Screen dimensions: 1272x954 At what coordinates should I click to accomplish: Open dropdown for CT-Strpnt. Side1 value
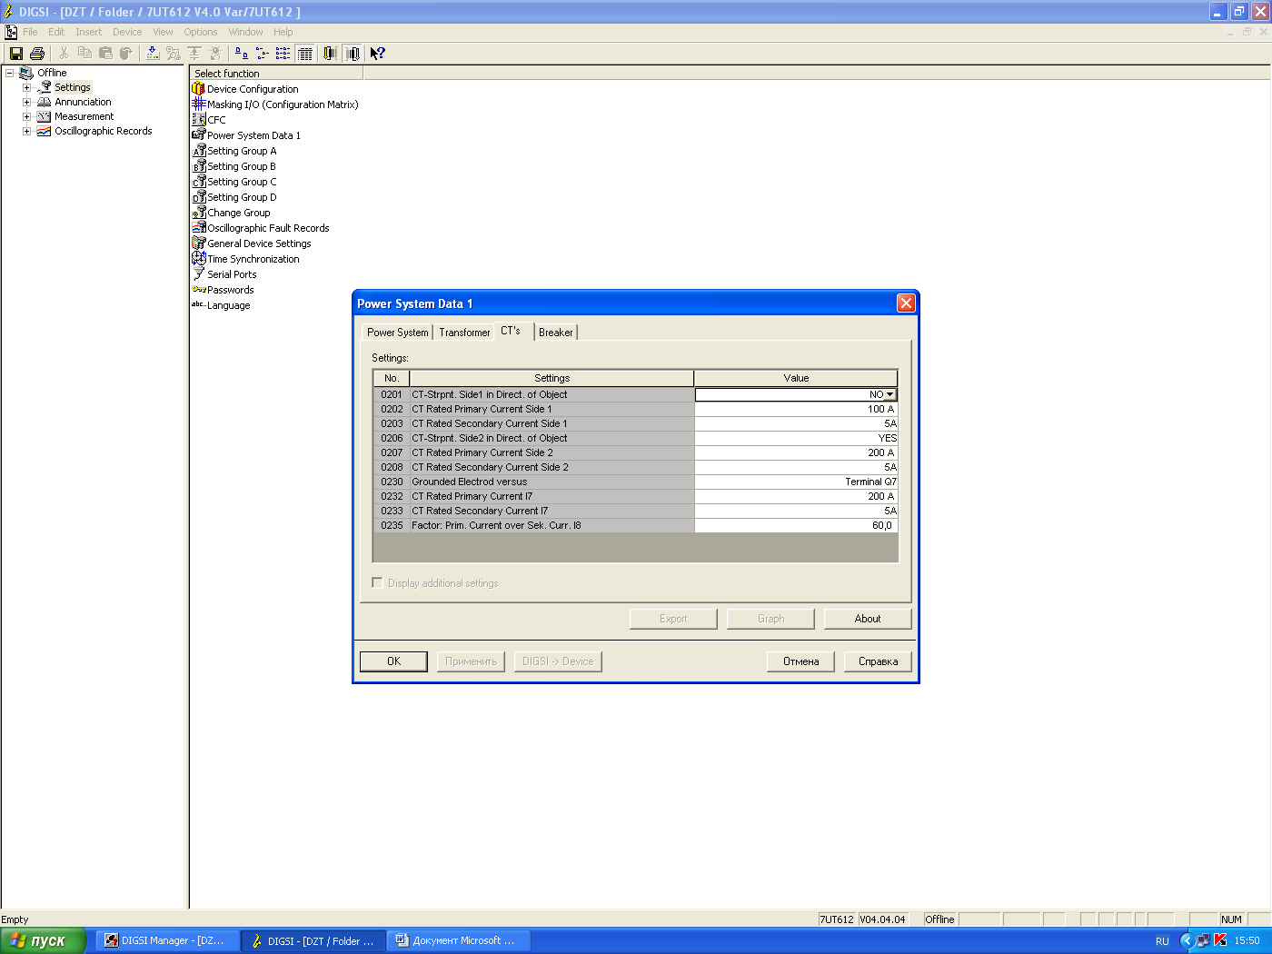tap(889, 394)
